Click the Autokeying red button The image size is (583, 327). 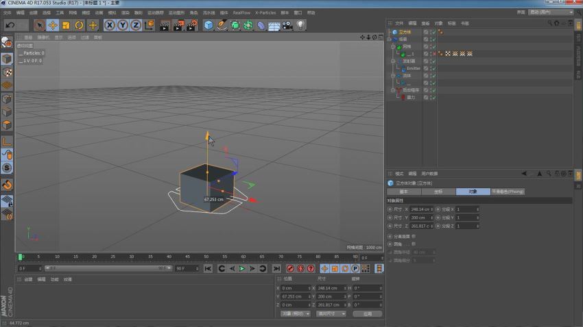pos(300,268)
